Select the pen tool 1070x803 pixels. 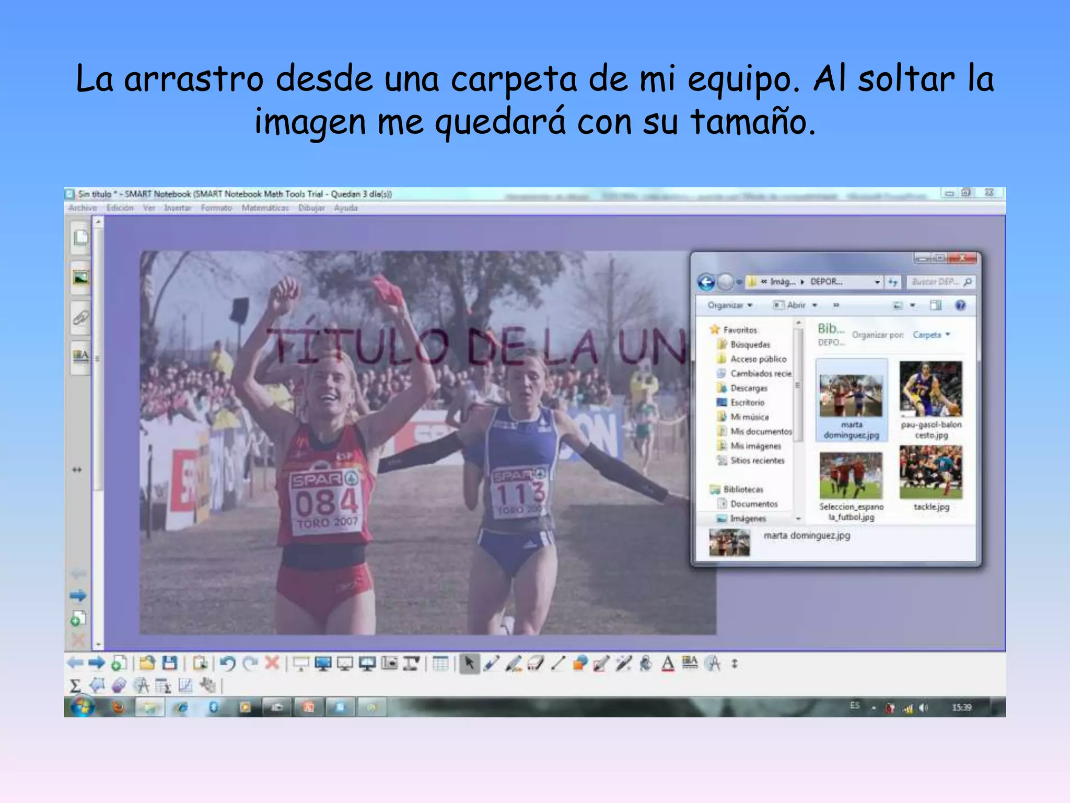pos(492,664)
